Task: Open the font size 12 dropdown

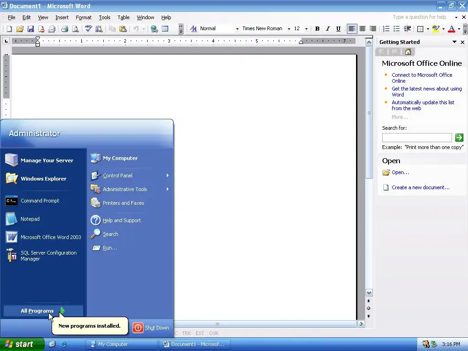Action: tap(306, 29)
